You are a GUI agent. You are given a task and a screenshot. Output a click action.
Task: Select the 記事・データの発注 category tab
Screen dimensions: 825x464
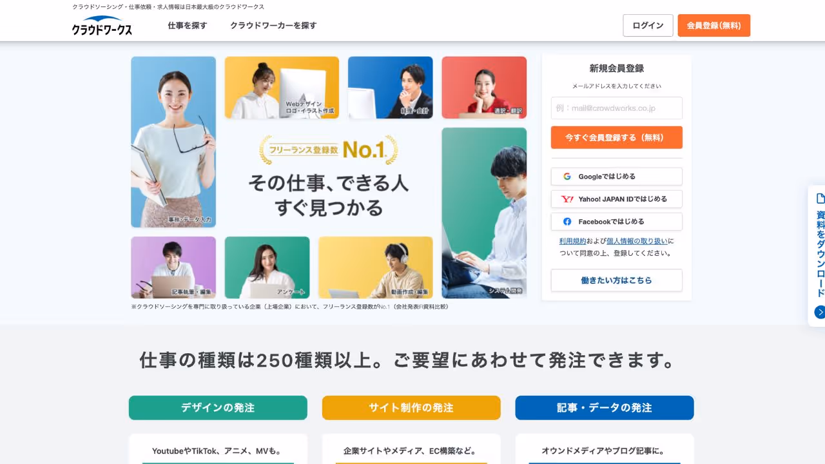(x=605, y=408)
